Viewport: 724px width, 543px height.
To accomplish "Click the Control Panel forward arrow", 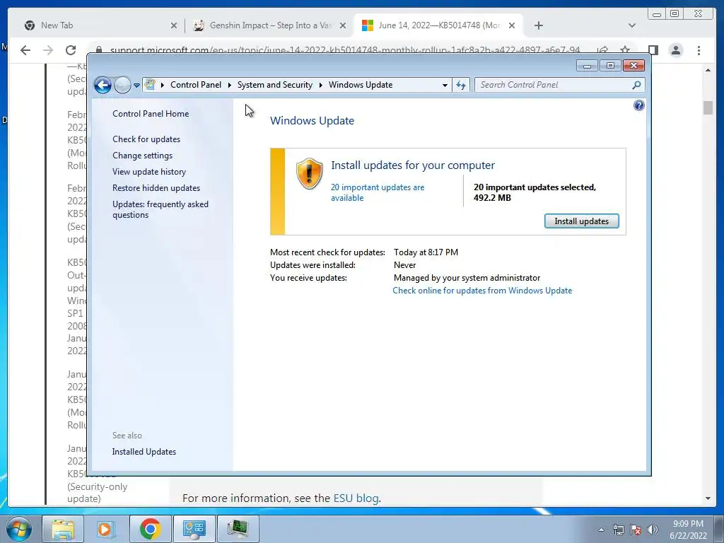I will click(x=122, y=85).
